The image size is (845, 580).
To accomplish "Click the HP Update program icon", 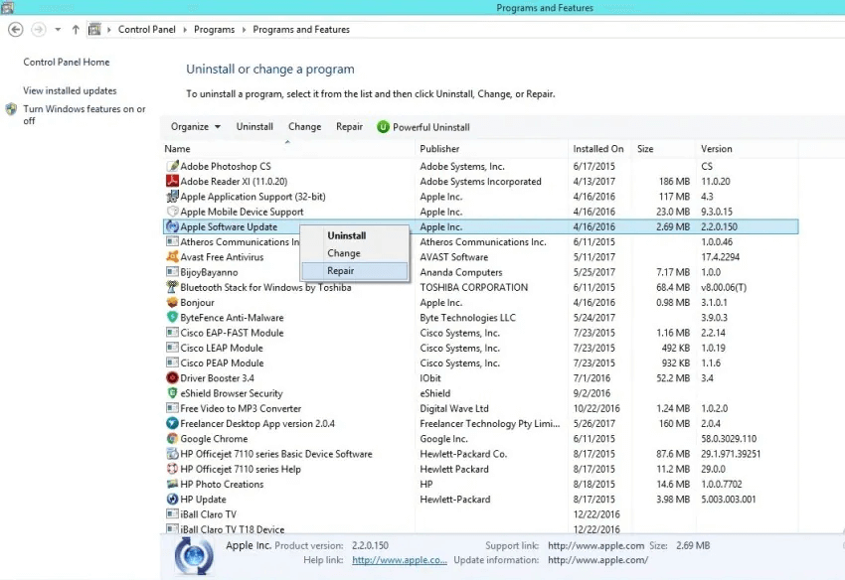I will point(172,500).
